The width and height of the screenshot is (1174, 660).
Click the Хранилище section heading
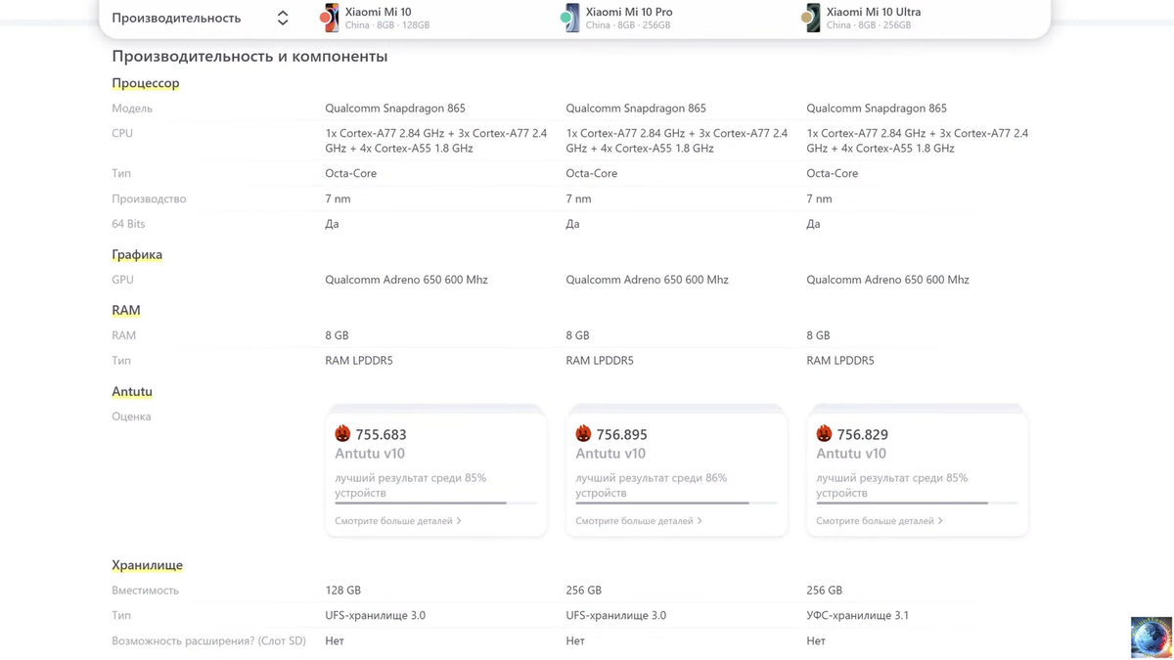click(148, 565)
